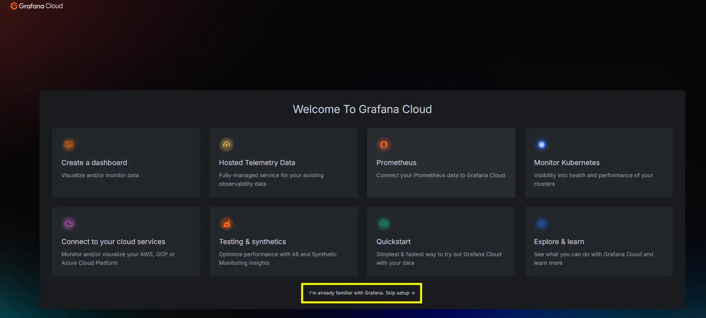
Task: Click the Grafana Cloud logo
Action: (x=36, y=6)
